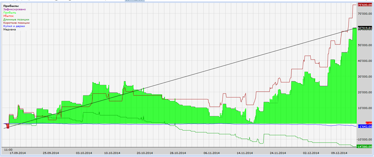
Task: Click the red 0.00 value label
Action: pos(369,123)
